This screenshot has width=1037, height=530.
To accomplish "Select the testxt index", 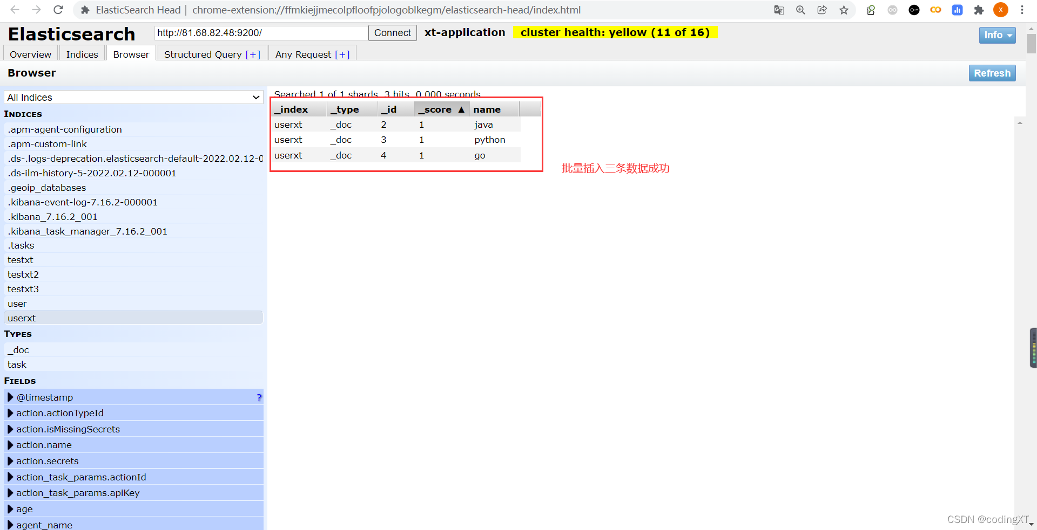I will tap(133, 260).
